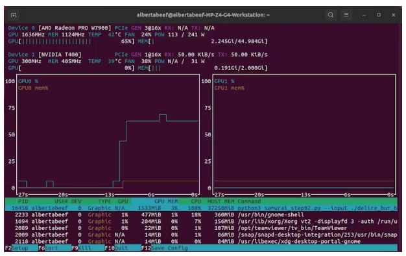This screenshot has height=256, width=406.
Task: Select the TeamViewer process row
Action: (x=201, y=228)
